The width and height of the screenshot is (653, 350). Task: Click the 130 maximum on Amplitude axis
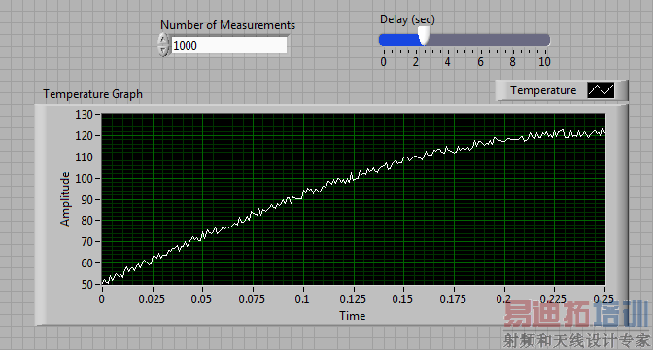(85, 114)
